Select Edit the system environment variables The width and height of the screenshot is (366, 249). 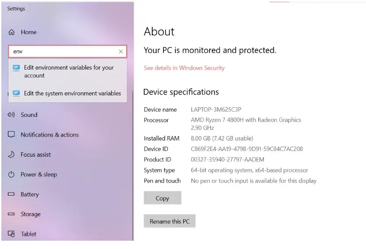[x=68, y=93]
